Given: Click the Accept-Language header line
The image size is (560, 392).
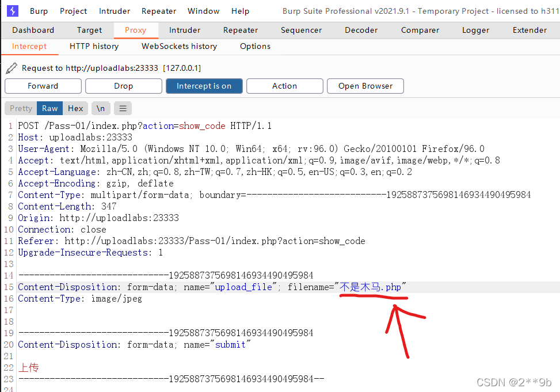Looking at the screenshot, I should (215, 172).
